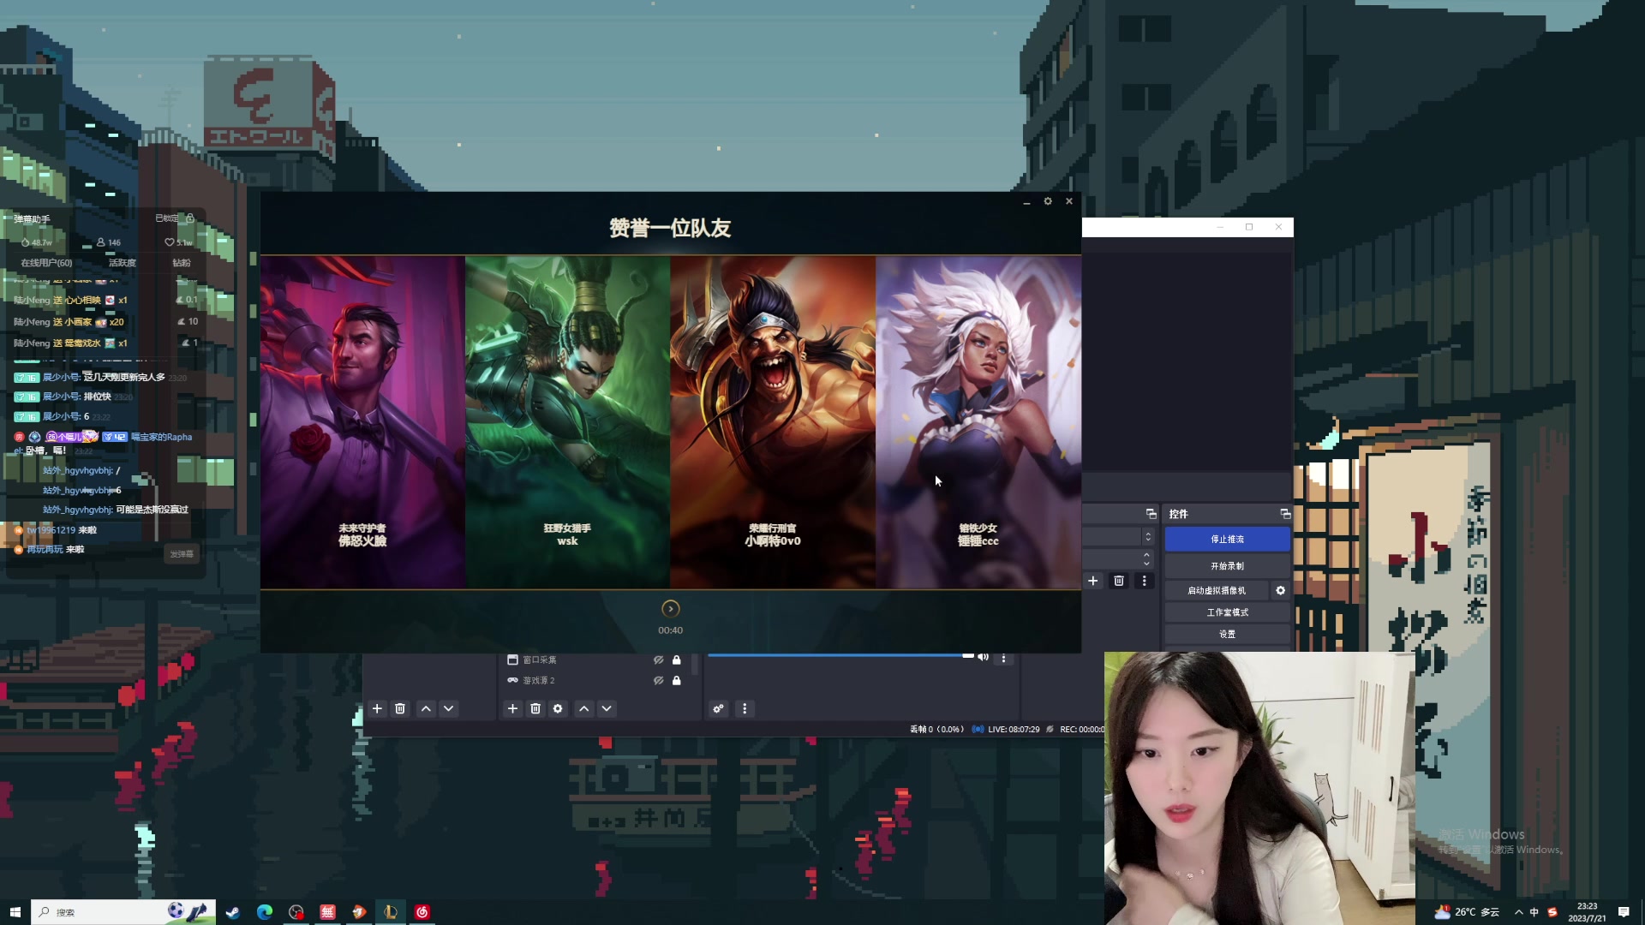The width and height of the screenshot is (1645, 925).
Task: Open NetEase Cloud Music taskbar icon
Action: pos(422,912)
